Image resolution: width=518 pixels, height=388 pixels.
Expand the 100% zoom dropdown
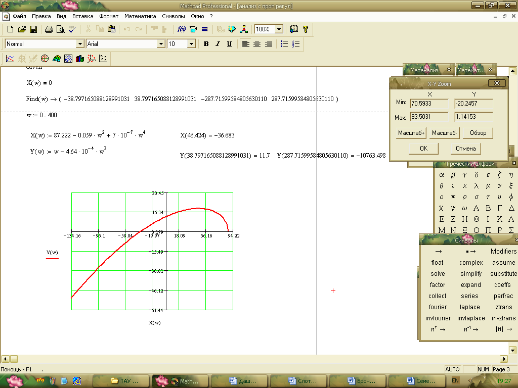278,29
